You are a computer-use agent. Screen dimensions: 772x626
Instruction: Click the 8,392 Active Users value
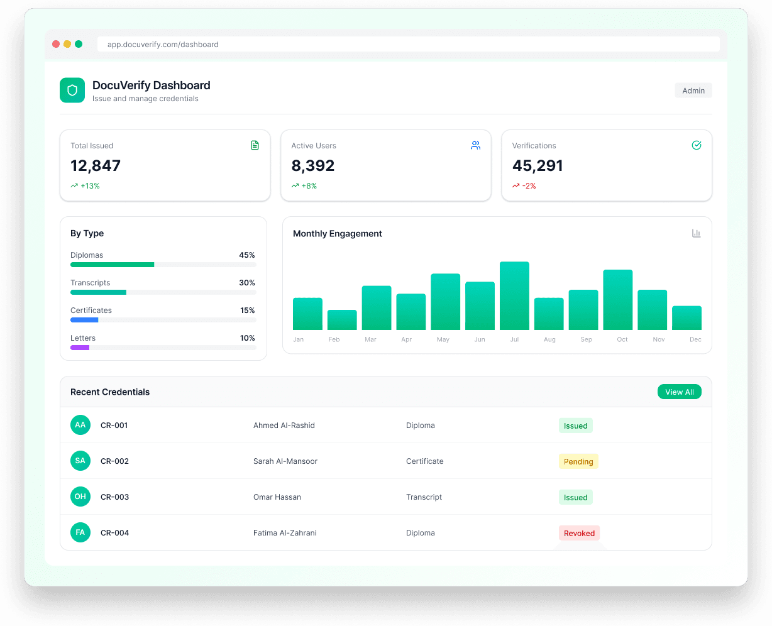(313, 166)
